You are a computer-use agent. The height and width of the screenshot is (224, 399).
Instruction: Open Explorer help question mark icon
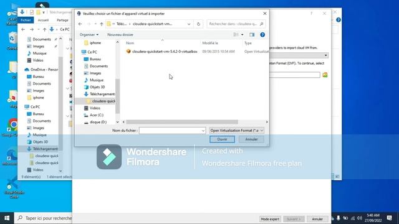pos(339,20)
